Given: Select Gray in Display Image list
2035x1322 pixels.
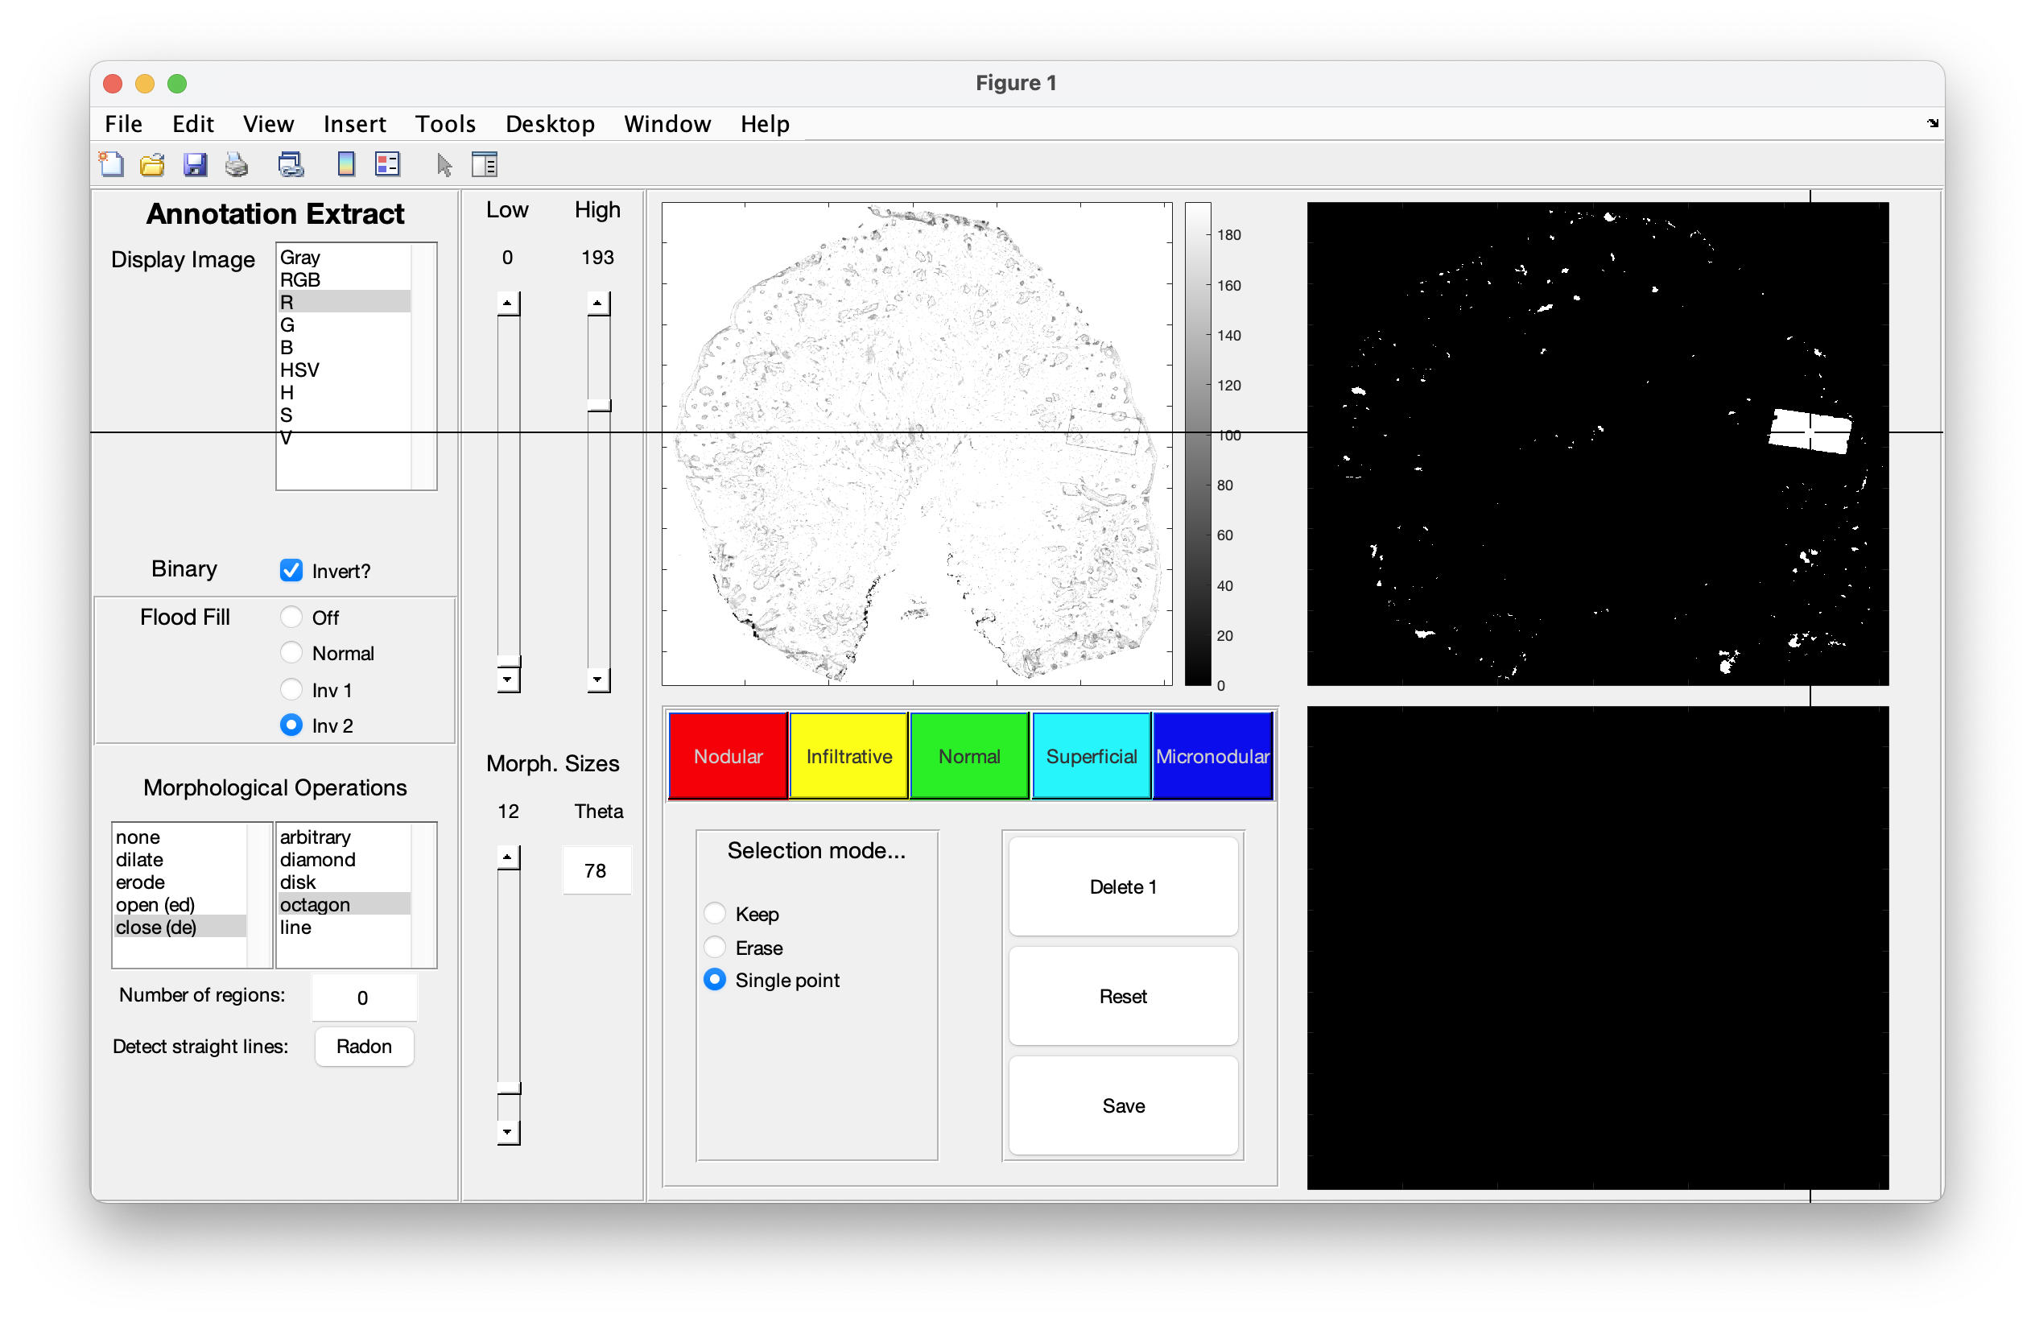Looking at the screenshot, I should point(344,258).
